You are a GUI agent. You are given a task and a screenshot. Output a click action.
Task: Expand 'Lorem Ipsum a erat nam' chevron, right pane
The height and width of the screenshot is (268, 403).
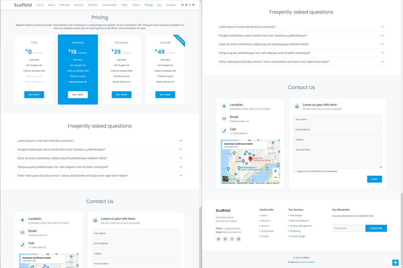pyautogui.click(x=382, y=27)
